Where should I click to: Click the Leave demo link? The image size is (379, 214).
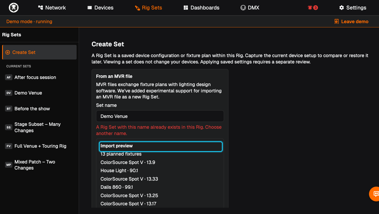coord(351,22)
